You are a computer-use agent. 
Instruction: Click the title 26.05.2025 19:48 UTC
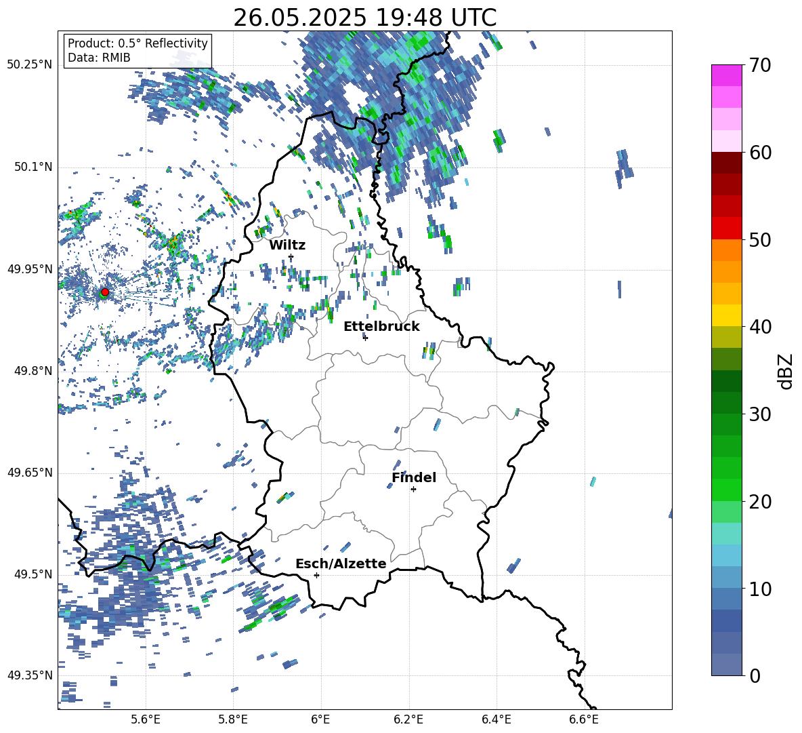pos(364,18)
